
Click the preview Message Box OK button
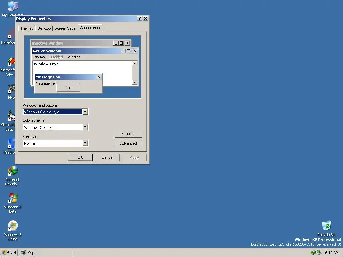[x=68, y=88]
